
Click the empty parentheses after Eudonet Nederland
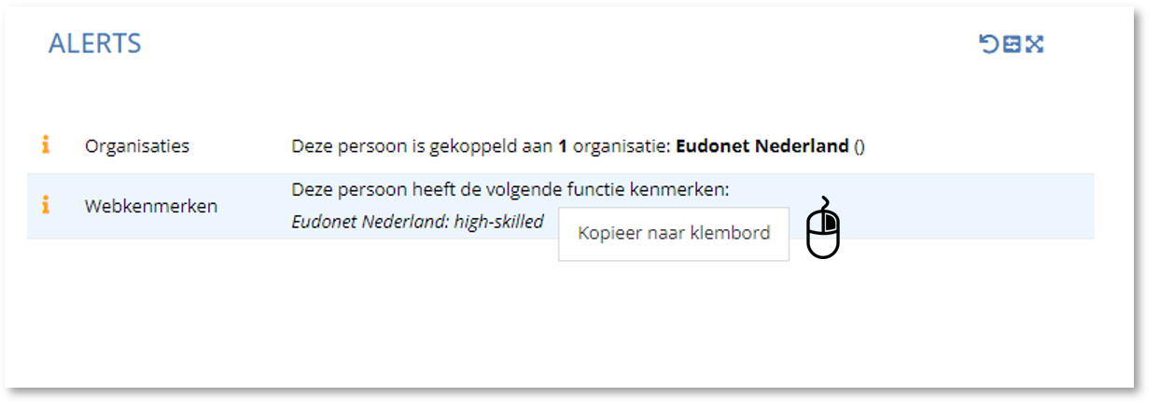[x=860, y=146]
